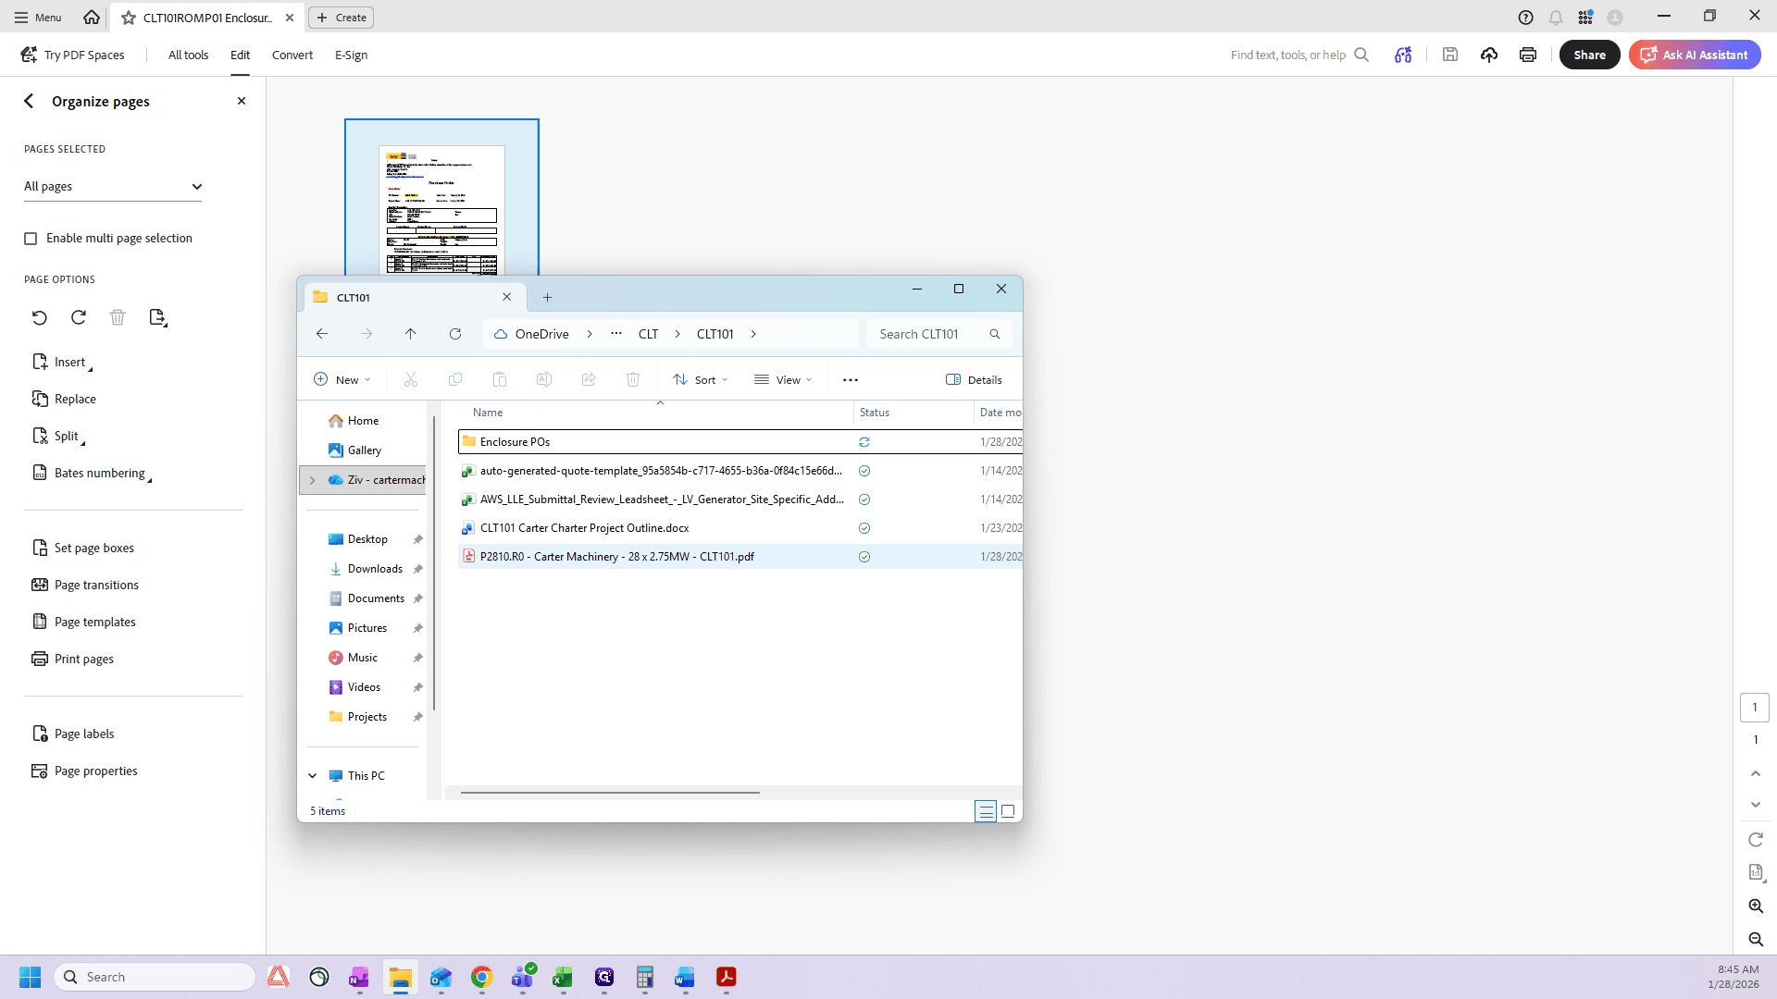Zoom in using right-rail magnifier plus
The height and width of the screenshot is (999, 1777).
[1756, 906]
